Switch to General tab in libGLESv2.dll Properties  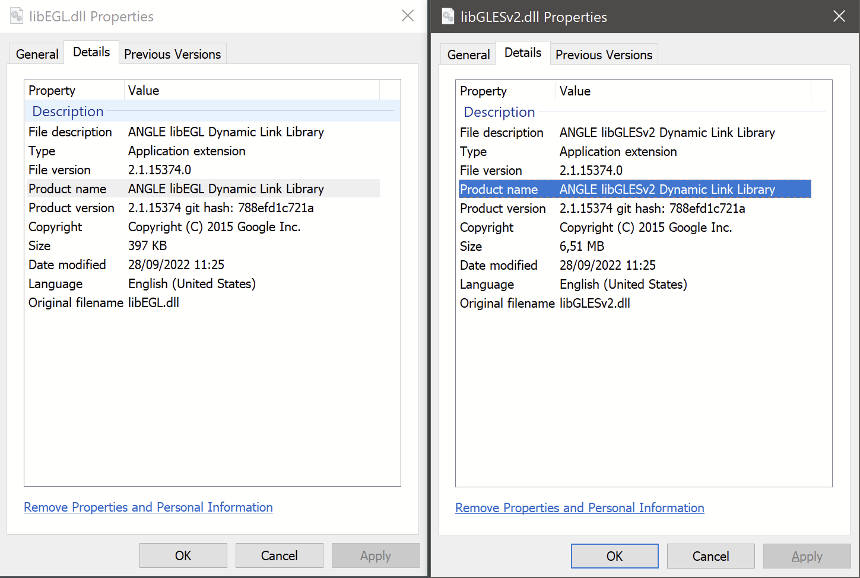point(468,55)
